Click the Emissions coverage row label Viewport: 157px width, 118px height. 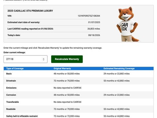[11, 88]
